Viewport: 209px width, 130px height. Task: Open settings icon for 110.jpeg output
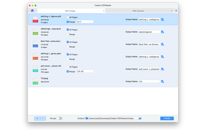163,81
